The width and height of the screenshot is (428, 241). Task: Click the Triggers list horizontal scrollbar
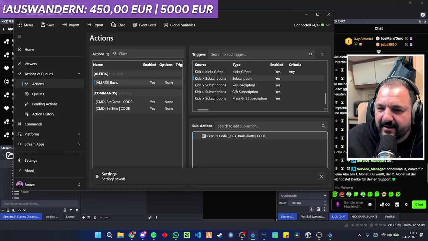tap(203, 110)
